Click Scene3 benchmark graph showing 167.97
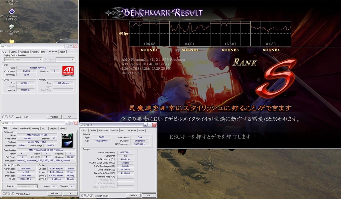The image size is (341, 199). pos(230,34)
